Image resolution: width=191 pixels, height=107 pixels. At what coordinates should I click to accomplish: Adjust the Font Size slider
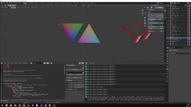[x=79, y=85]
